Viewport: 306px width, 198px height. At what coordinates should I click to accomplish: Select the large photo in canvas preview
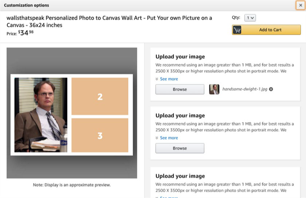41,115
